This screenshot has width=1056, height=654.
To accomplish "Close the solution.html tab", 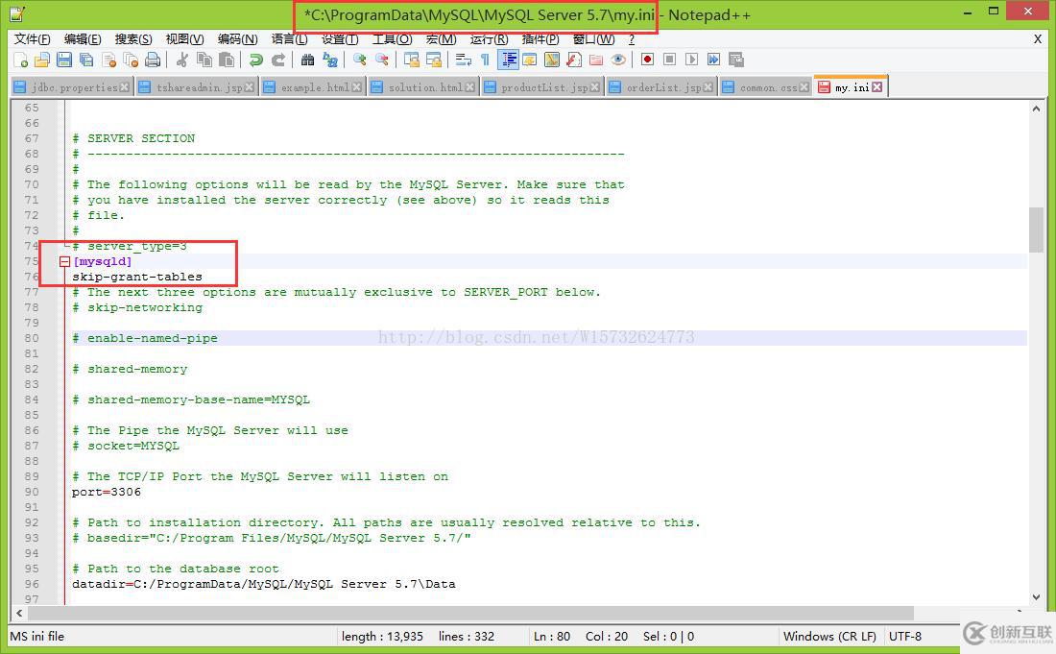I will click(469, 87).
